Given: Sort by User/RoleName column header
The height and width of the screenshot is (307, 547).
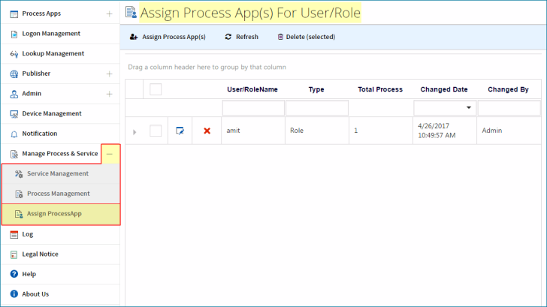Looking at the screenshot, I should 252,89.
